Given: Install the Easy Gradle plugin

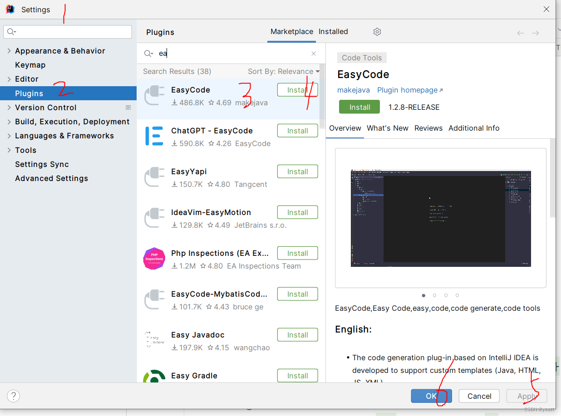Looking at the screenshot, I should click(x=298, y=376).
